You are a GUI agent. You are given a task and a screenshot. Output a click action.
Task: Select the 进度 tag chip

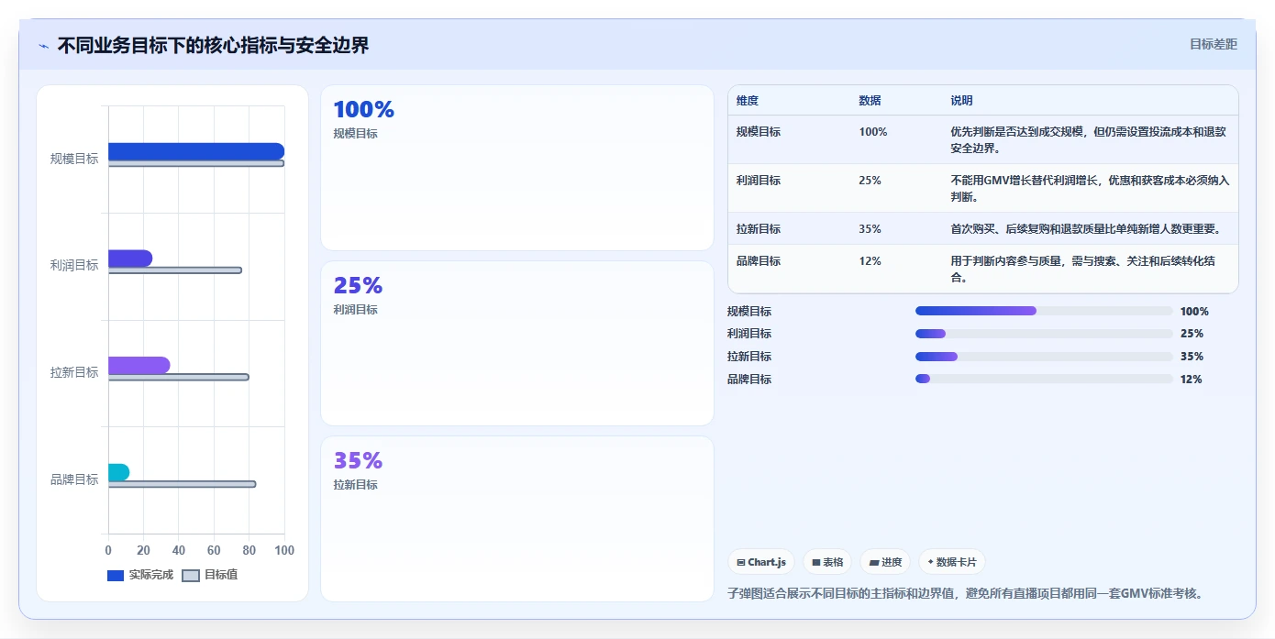[885, 562]
